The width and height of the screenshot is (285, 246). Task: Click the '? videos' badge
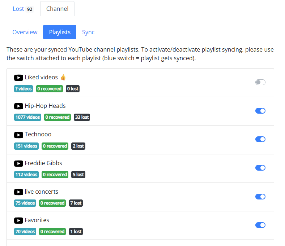(24, 89)
